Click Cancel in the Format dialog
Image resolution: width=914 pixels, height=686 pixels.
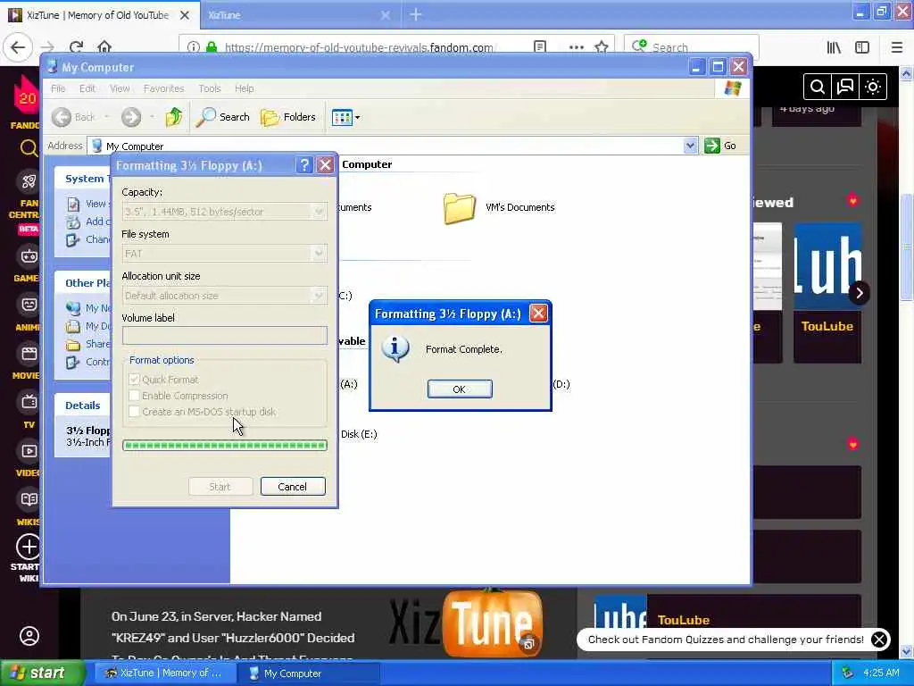[293, 487]
